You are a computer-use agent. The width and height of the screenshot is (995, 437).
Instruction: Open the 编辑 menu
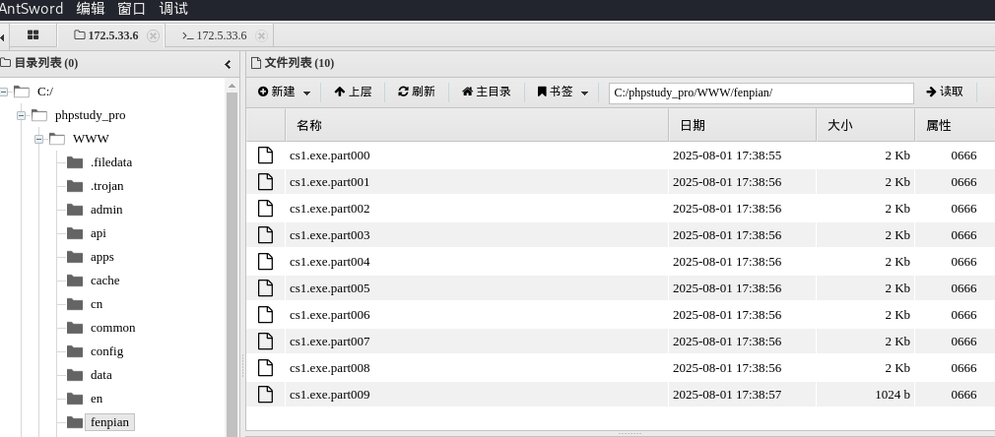pyautogui.click(x=90, y=9)
